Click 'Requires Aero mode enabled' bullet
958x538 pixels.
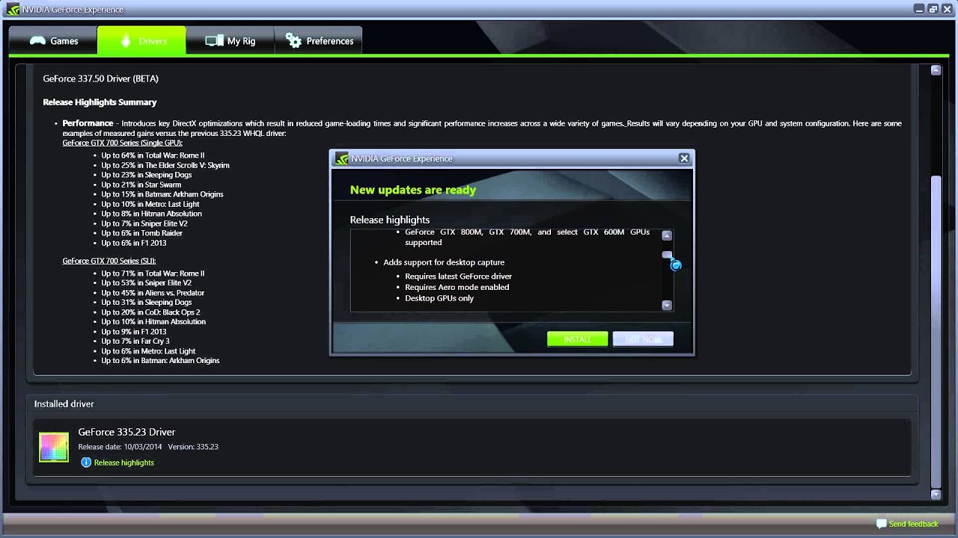(457, 287)
